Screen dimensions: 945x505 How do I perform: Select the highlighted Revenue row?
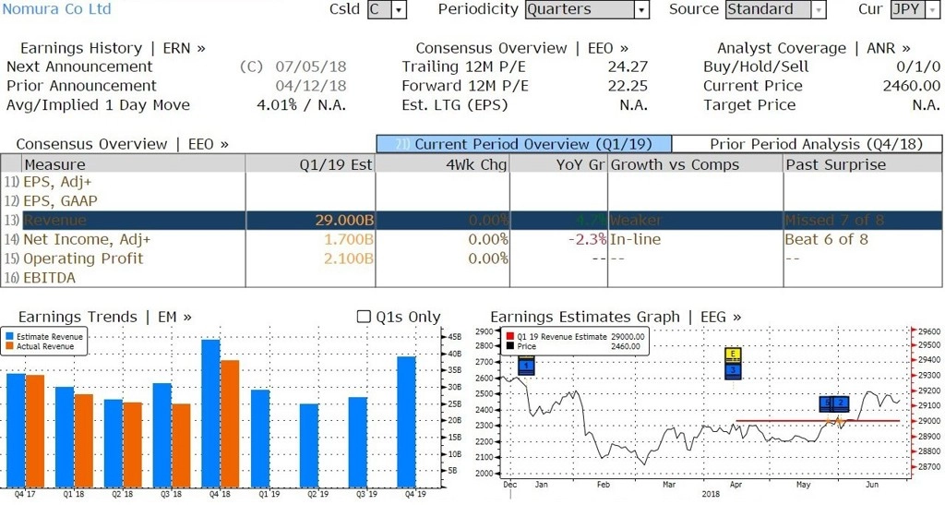click(472, 220)
